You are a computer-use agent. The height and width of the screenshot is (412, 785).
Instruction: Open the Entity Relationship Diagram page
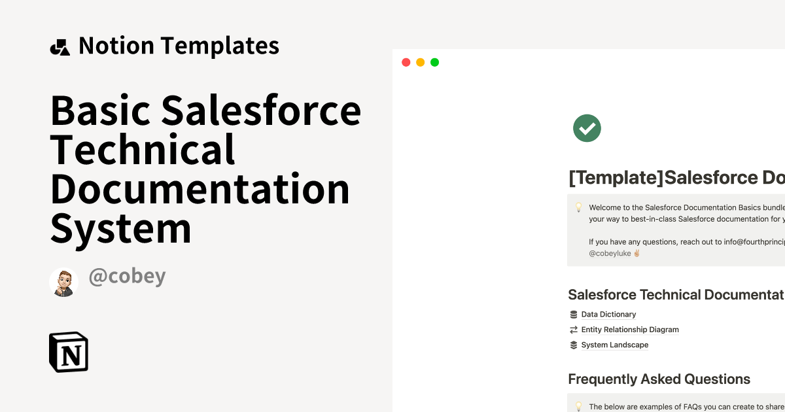(630, 330)
